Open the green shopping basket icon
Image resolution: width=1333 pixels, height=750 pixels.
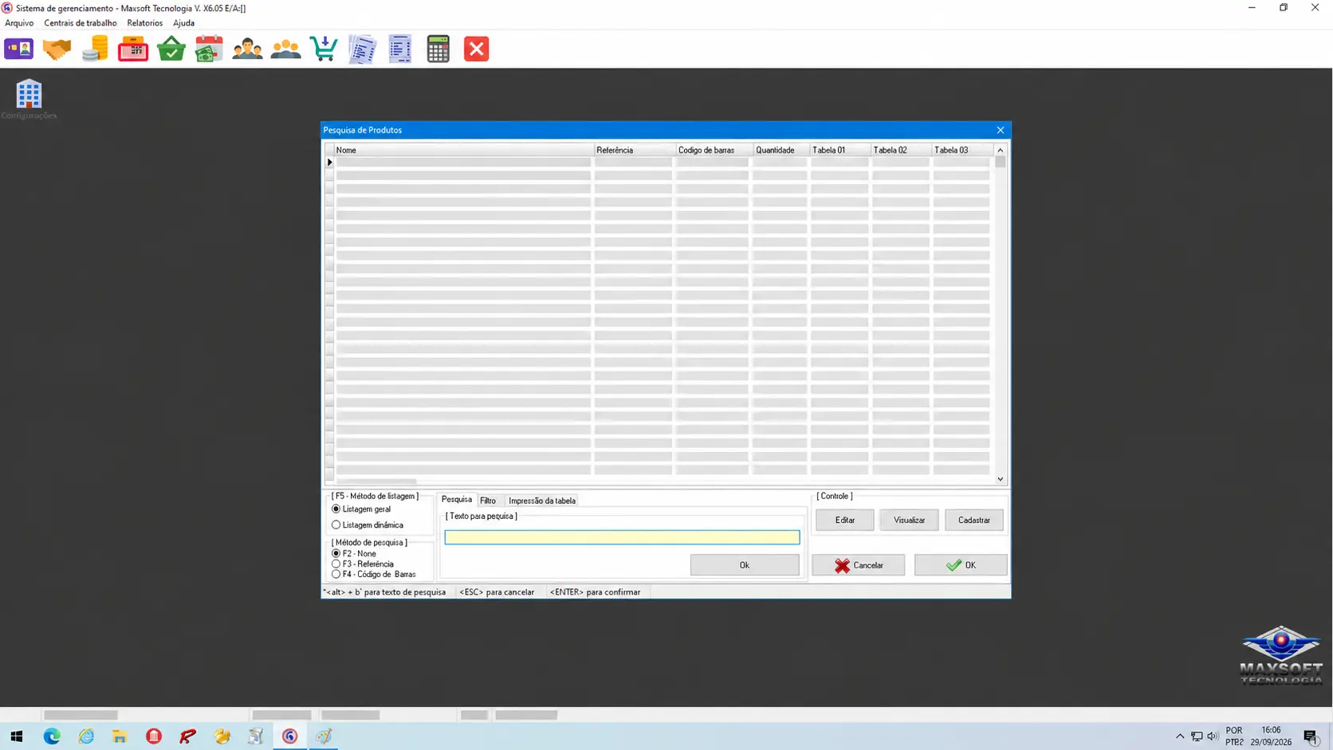point(171,49)
